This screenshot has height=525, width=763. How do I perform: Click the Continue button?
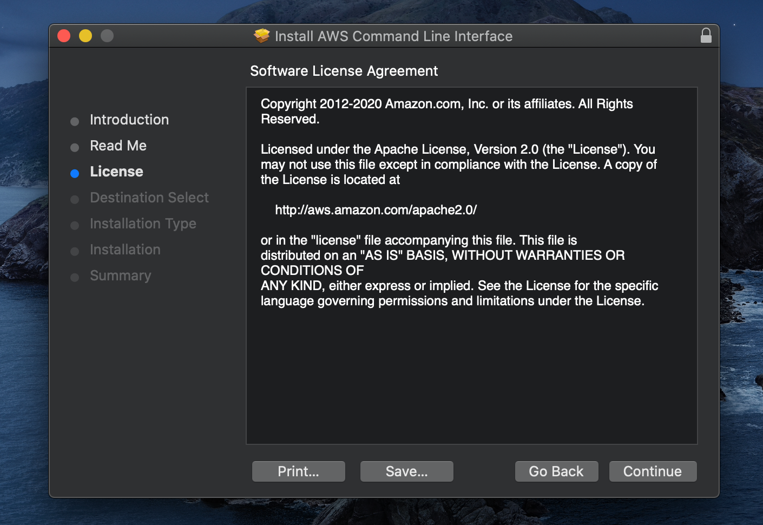tap(653, 471)
